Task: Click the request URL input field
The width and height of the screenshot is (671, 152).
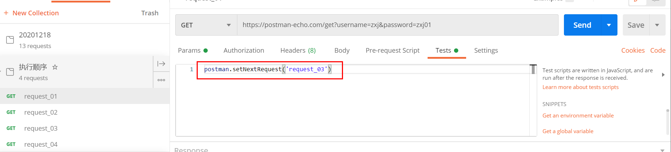Action: pyautogui.click(x=396, y=25)
